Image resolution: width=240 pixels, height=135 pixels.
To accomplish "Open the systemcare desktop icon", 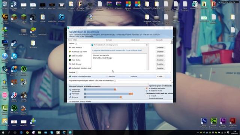I will pos(61,18).
